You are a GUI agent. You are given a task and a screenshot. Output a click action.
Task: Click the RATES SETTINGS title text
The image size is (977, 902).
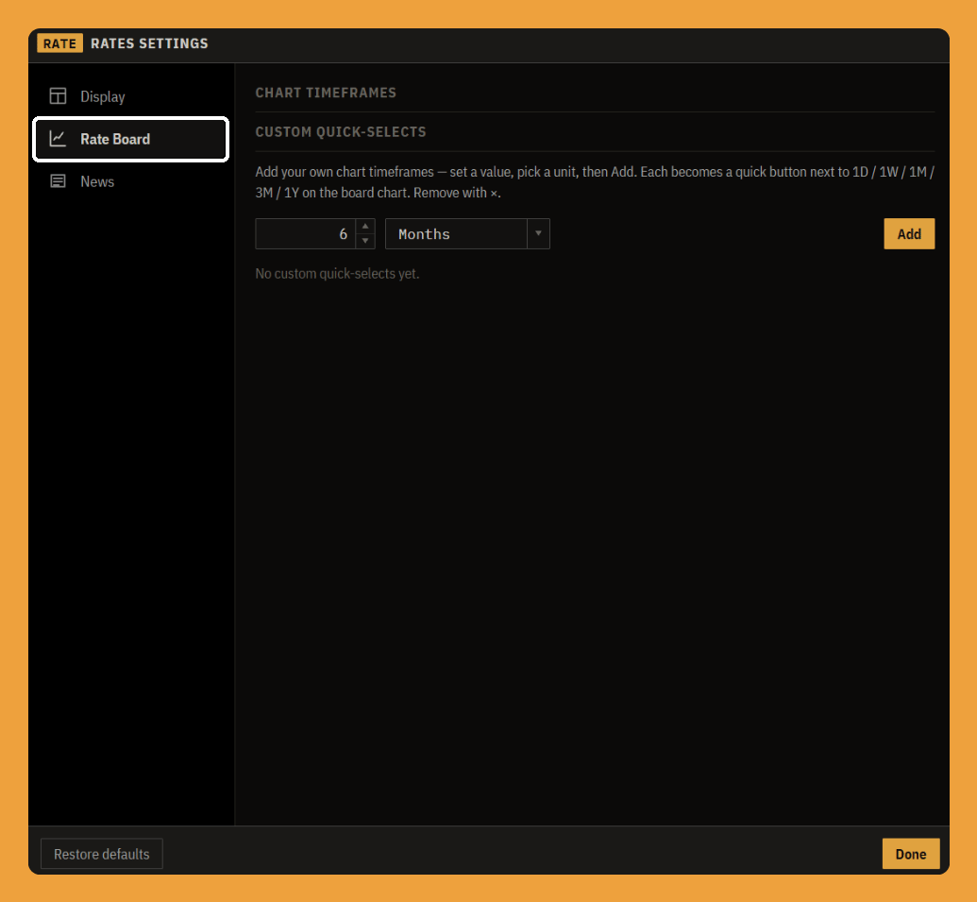(149, 43)
